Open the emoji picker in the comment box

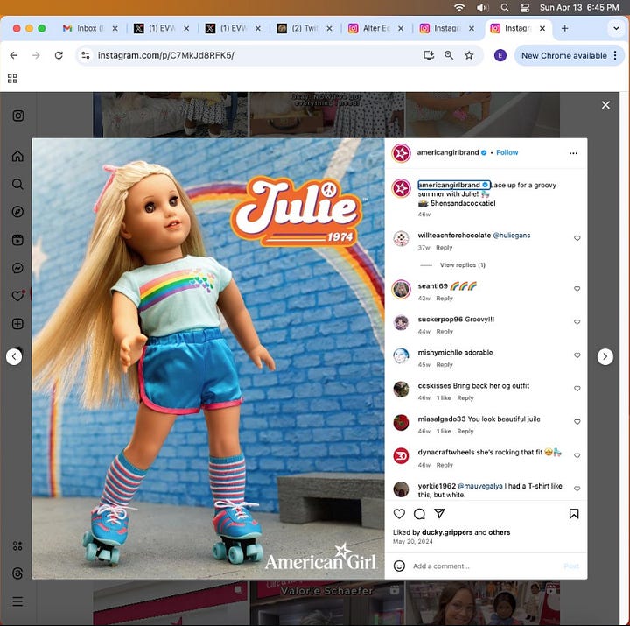(x=399, y=566)
